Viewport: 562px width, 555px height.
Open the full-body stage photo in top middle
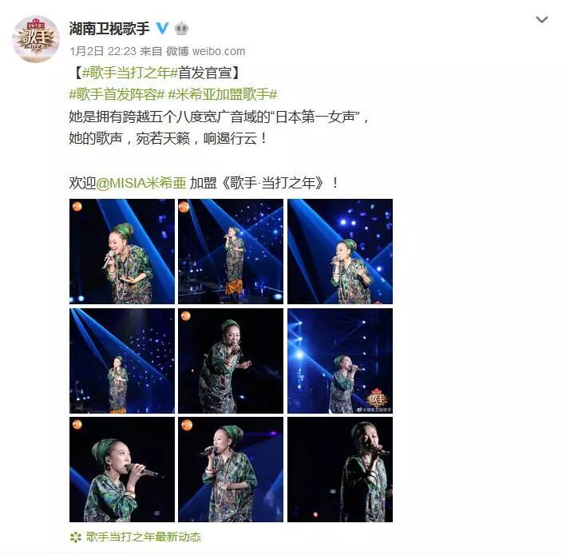[x=231, y=252]
